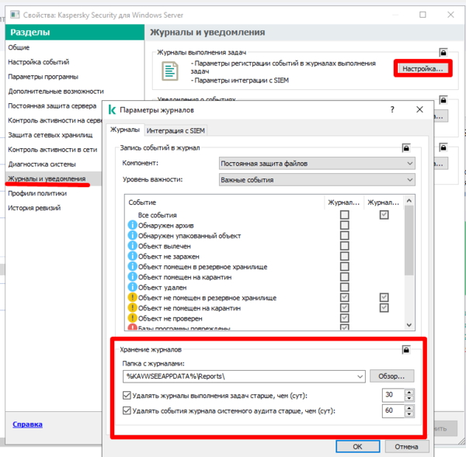This screenshot has width=466, height=457.
Task: Click lock icon in event recording group
Action: tap(406, 148)
